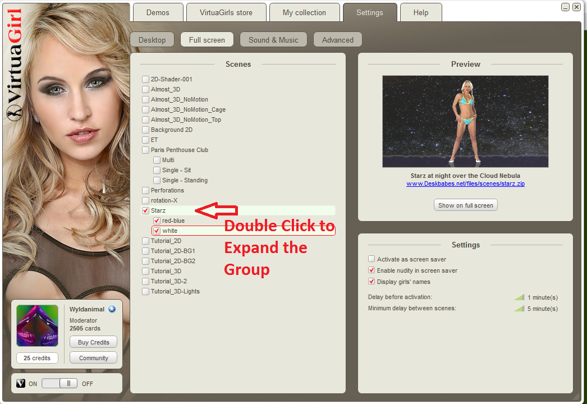This screenshot has height=404, width=587.
Task: Click the Buy Credits button
Action: tap(93, 342)
